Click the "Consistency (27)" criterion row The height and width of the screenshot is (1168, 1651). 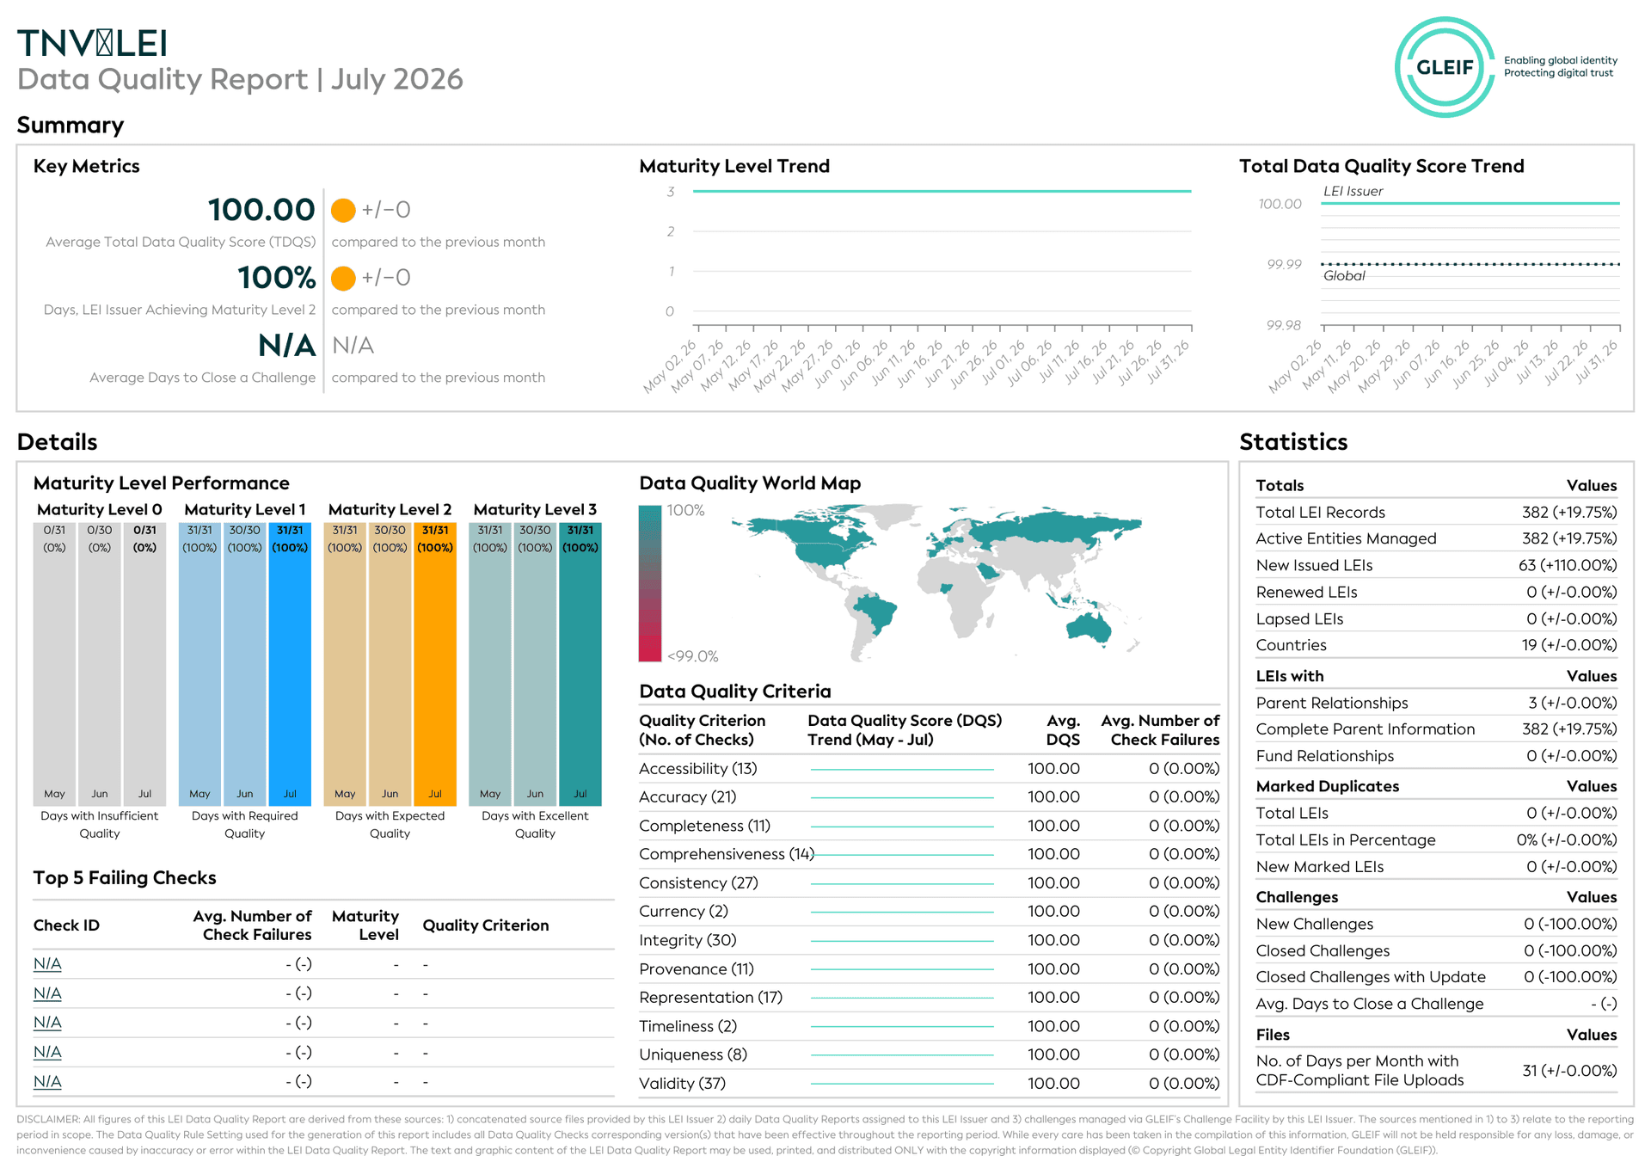pyautogui.click(x=929, y=883)
